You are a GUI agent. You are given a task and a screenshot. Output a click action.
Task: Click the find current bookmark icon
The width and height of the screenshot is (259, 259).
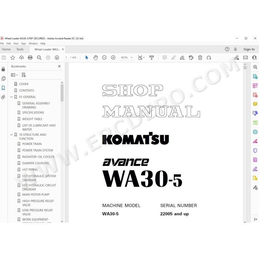click(x=24, y=75)
